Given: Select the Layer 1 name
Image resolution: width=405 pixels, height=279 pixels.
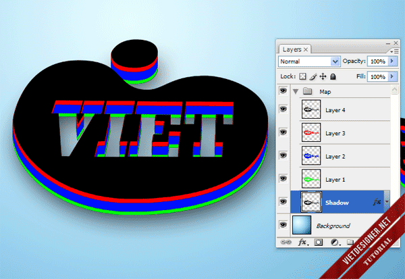Looking at the screenshot, I should [x=335, y=180].
